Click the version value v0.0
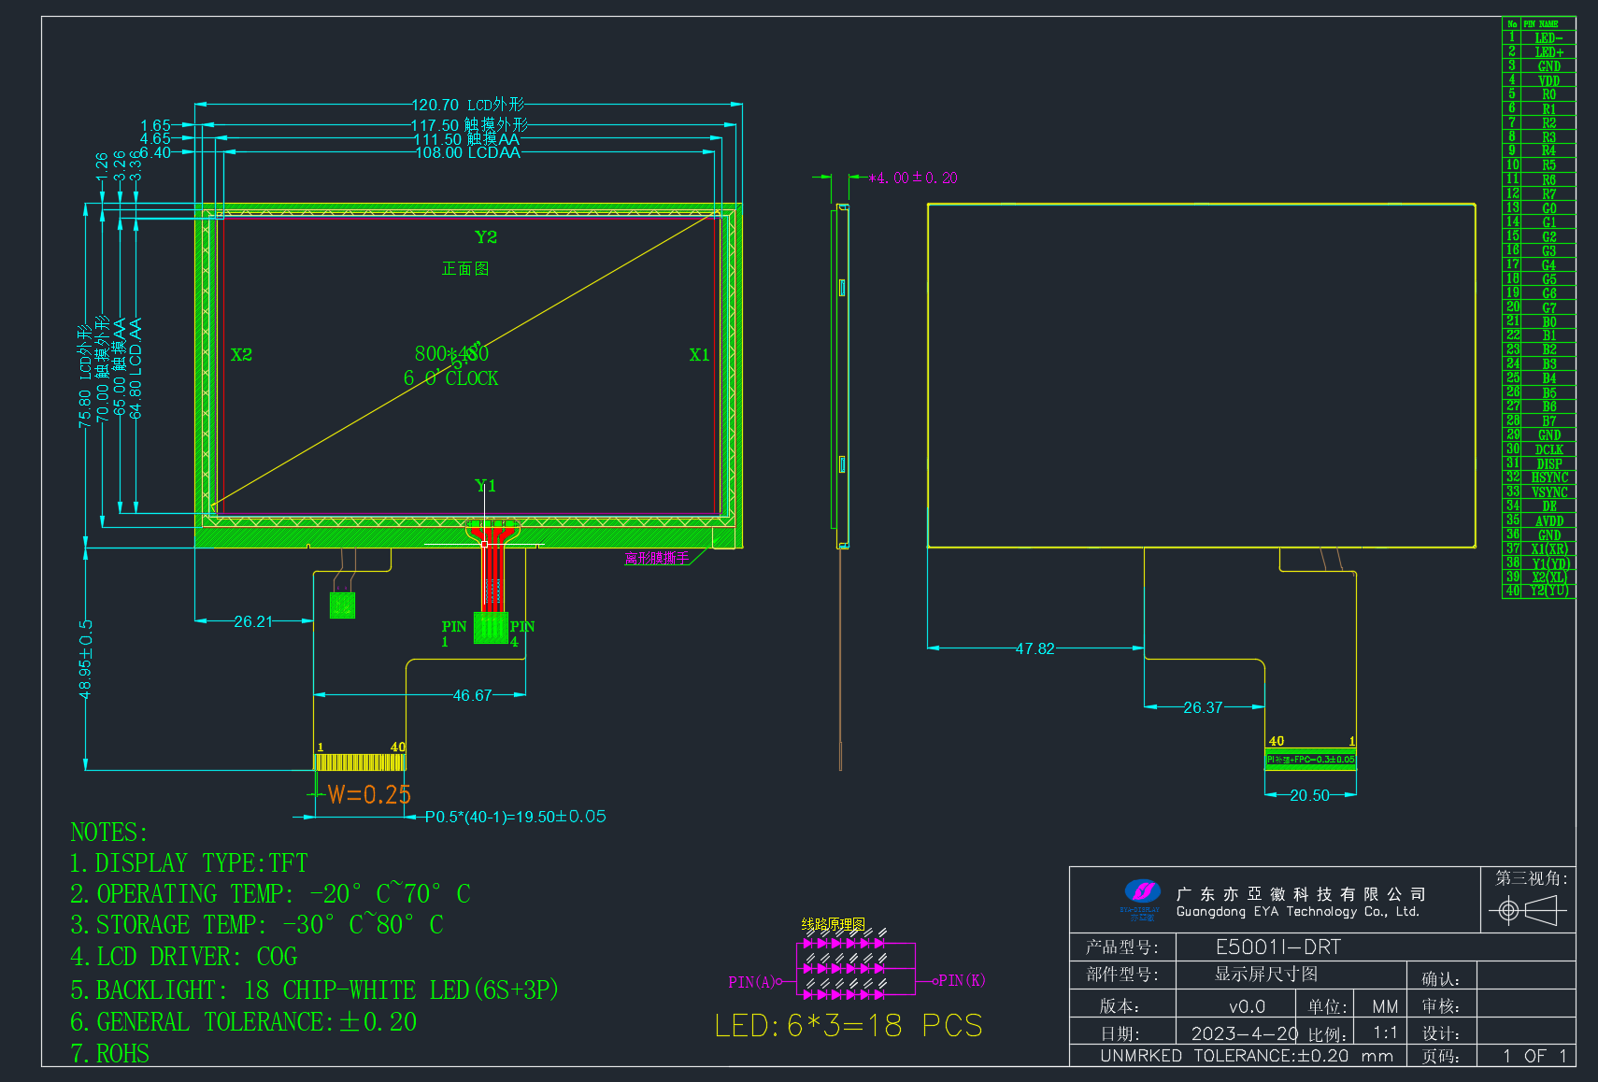This screenshot has width=1598, height=1082. pyautogui.click(x=1247, y=1006)
